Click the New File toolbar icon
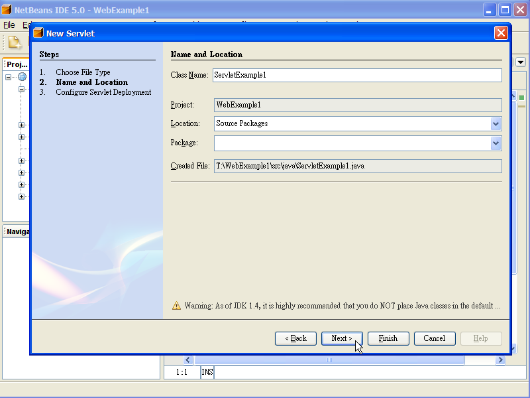This screenshot has height=398, width=530. 14,42
